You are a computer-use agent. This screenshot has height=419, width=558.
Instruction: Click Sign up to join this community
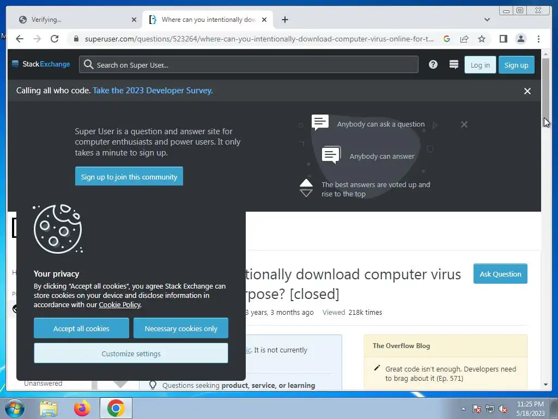pos(129,176)
